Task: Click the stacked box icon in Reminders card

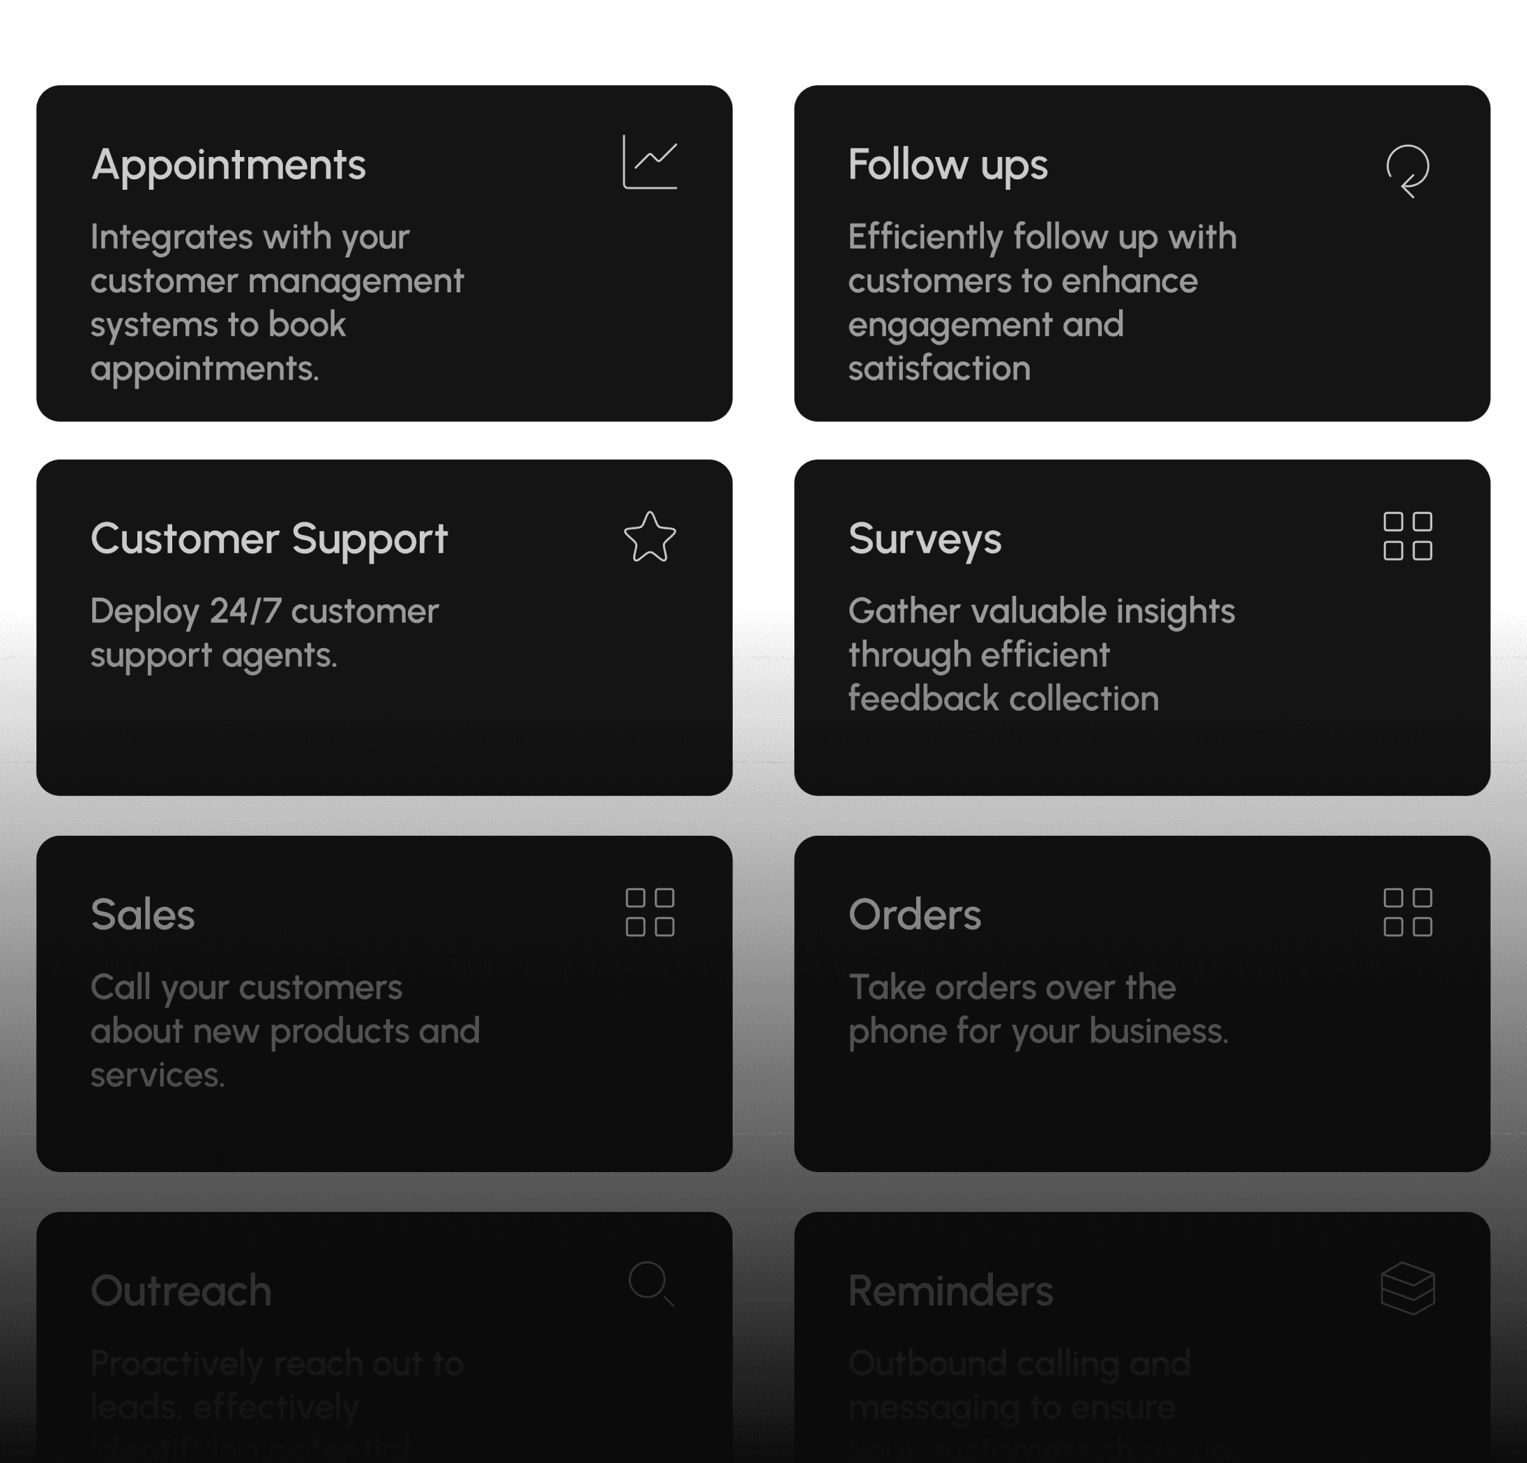Action: [1408, 1288]
